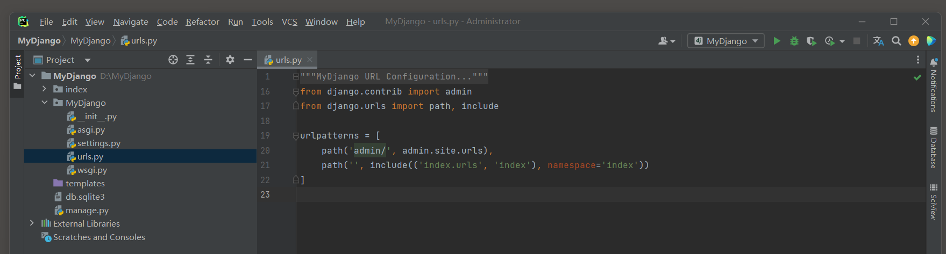Open the Help menu
Viewport: 946px width, 254px height.
click(355, 21)
